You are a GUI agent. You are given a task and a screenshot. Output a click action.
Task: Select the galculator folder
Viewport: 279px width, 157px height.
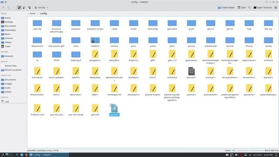(172, 25)
